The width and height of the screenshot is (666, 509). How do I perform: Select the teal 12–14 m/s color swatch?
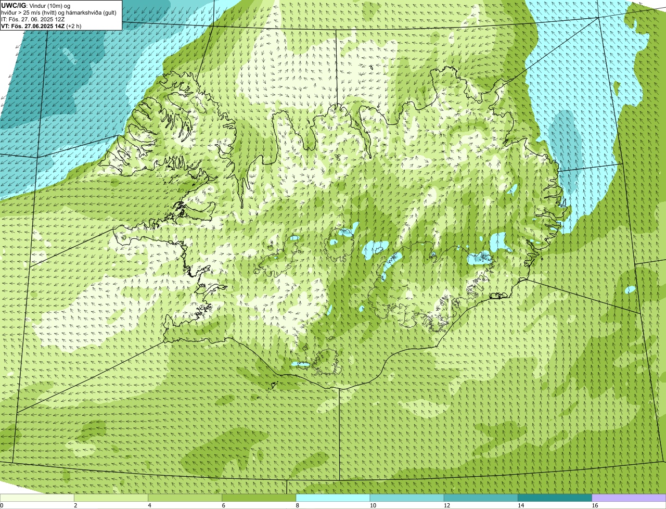point(481,498)
